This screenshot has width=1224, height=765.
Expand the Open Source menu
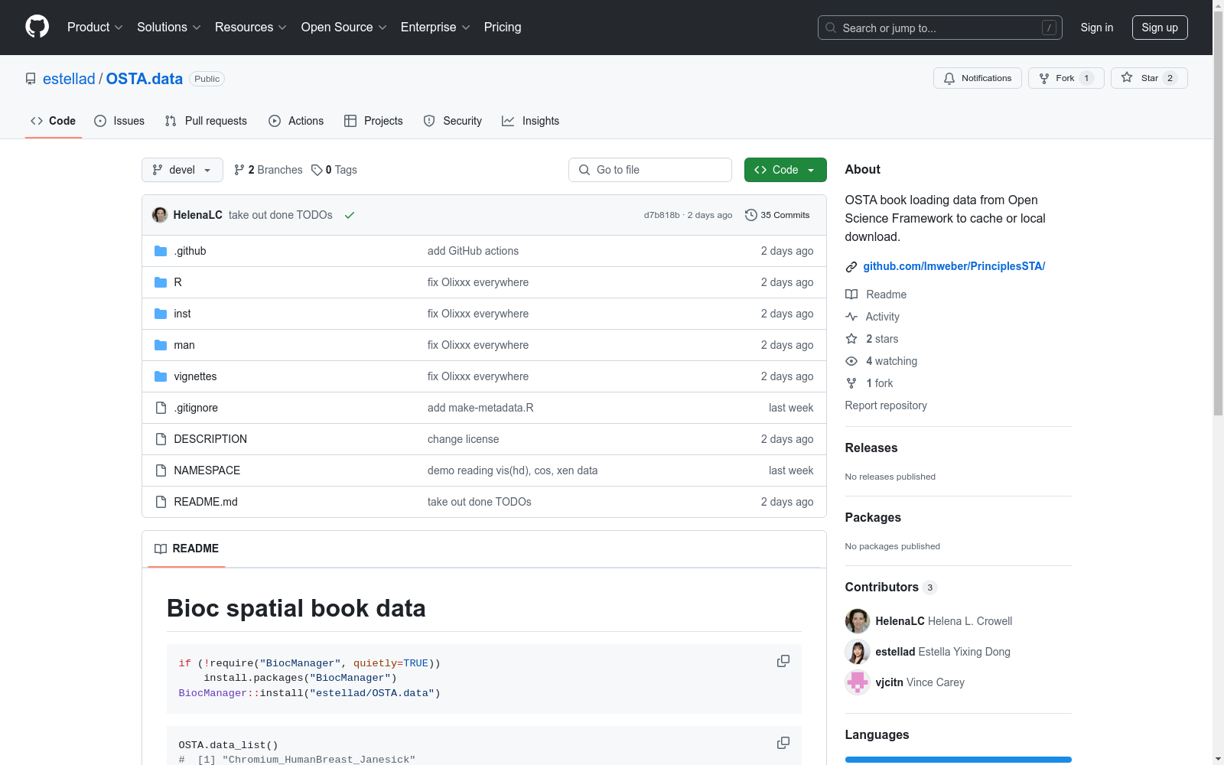tap(344, 28)
